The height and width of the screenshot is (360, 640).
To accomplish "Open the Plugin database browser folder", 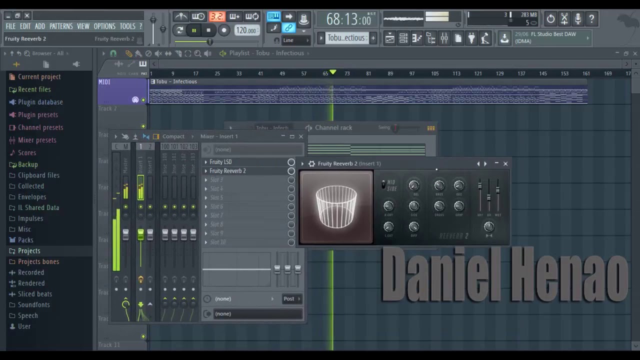I will point(40,102).
